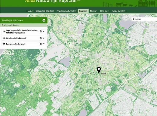This screenshot has height=116, width=157.
Task: Open dropdown arrow of Struiken in Nederland
Action: [x=44, y=38]
